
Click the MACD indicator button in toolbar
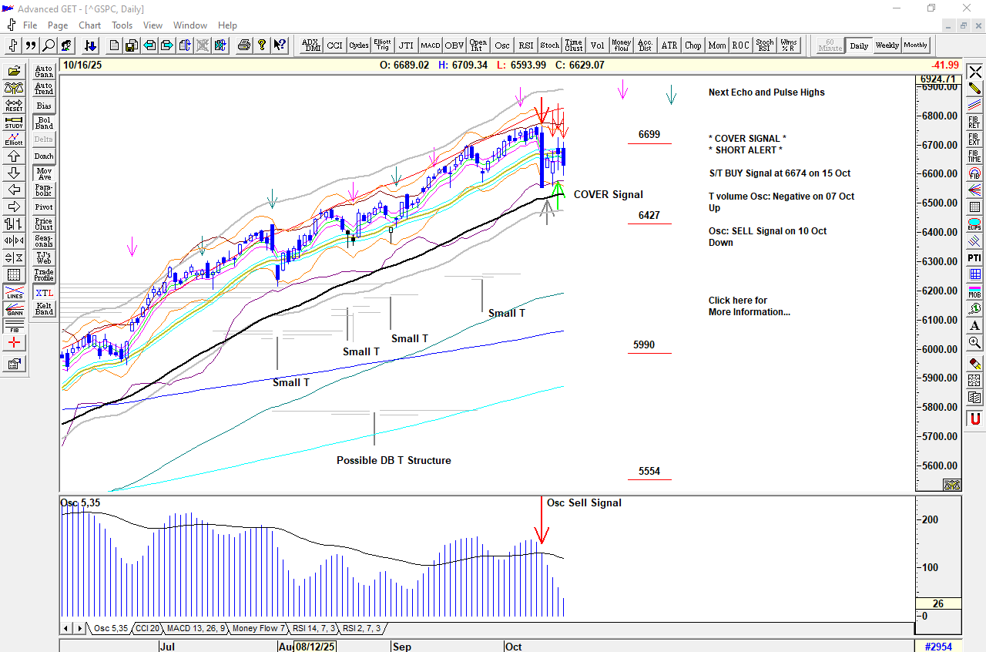tap(430, 45)
